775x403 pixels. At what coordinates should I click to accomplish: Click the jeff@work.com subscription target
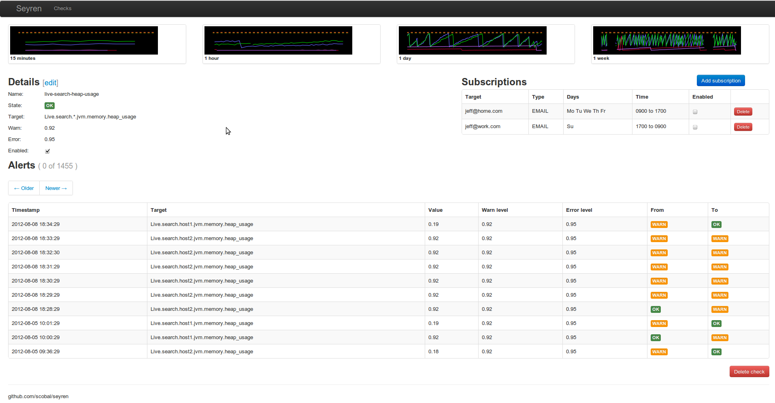(483, 126)
